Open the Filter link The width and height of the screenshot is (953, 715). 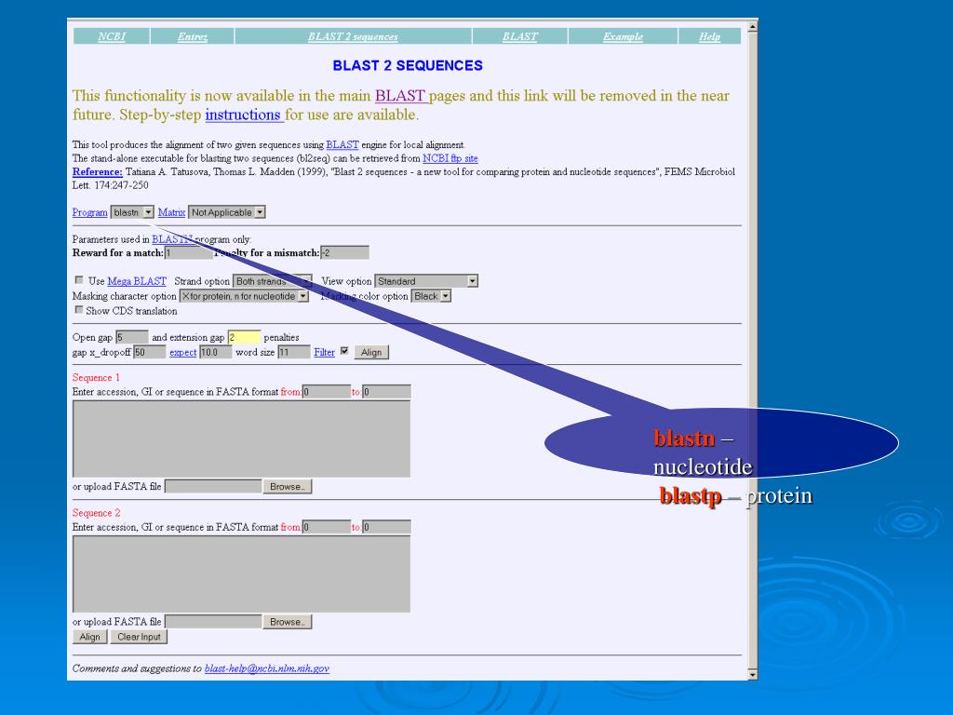click(x=324, y=353)
